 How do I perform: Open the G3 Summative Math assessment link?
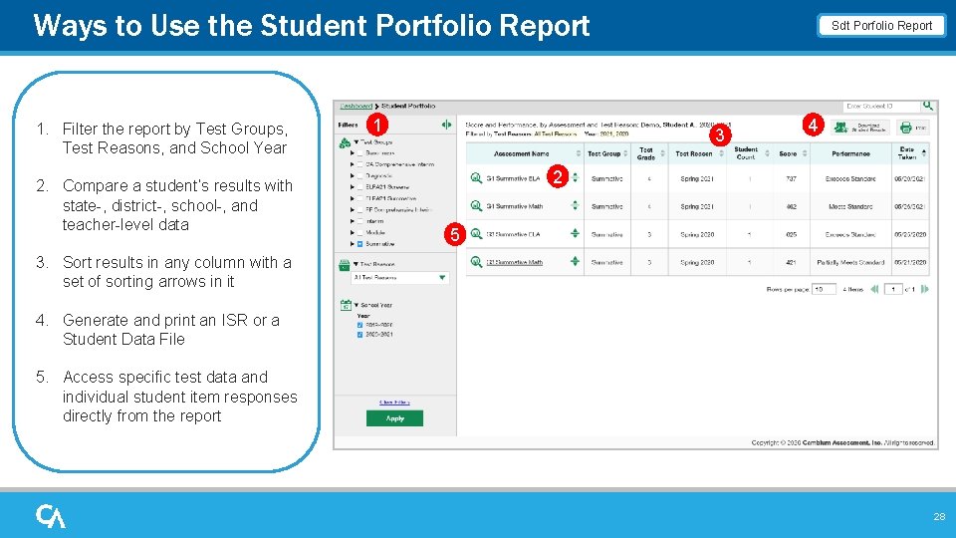click(514, 262)
